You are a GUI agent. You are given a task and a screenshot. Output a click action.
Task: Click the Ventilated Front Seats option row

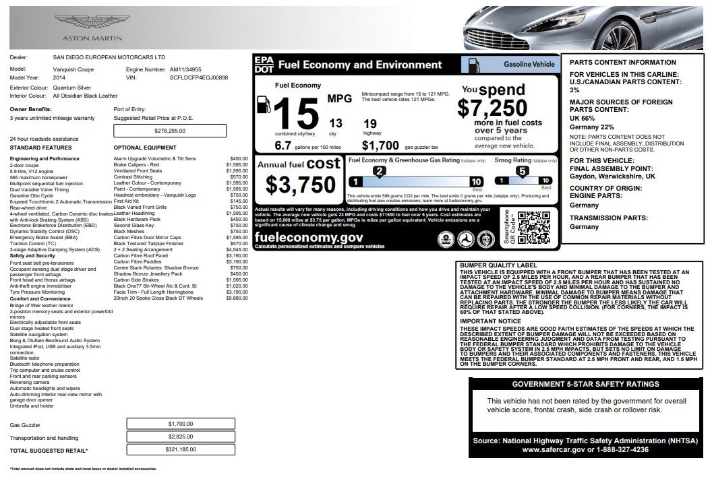point(181,170)
